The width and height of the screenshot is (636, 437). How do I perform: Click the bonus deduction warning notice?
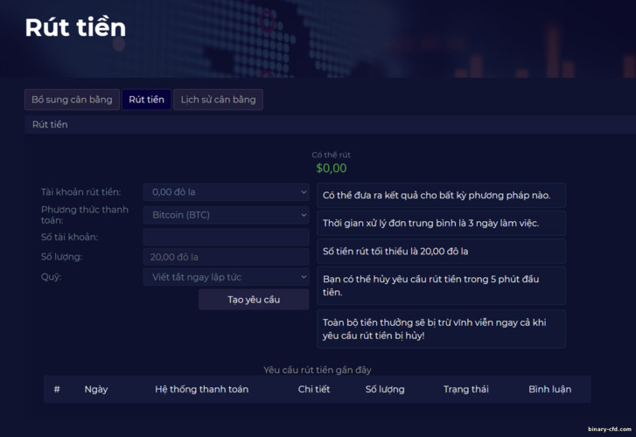441,329
